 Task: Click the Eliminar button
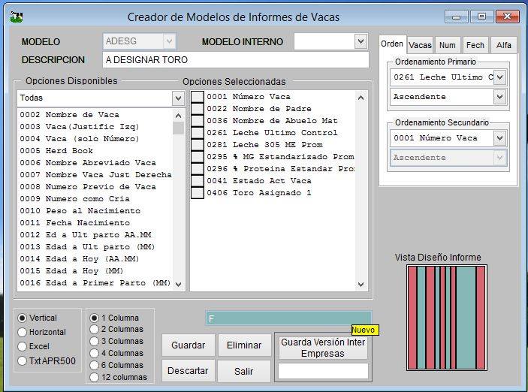click(x=244, y=345)
